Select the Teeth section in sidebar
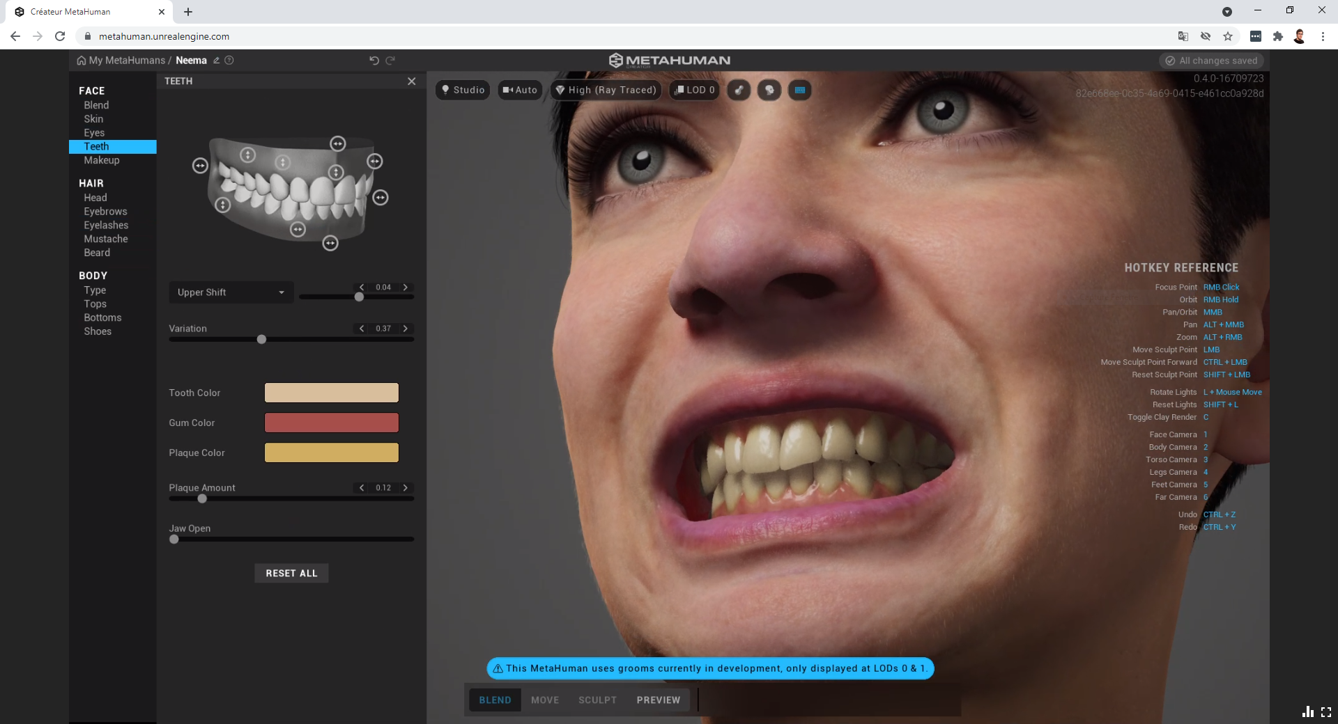Image resolution: width=1338 pixels, height=724 pixels. (x=113, y=147)
